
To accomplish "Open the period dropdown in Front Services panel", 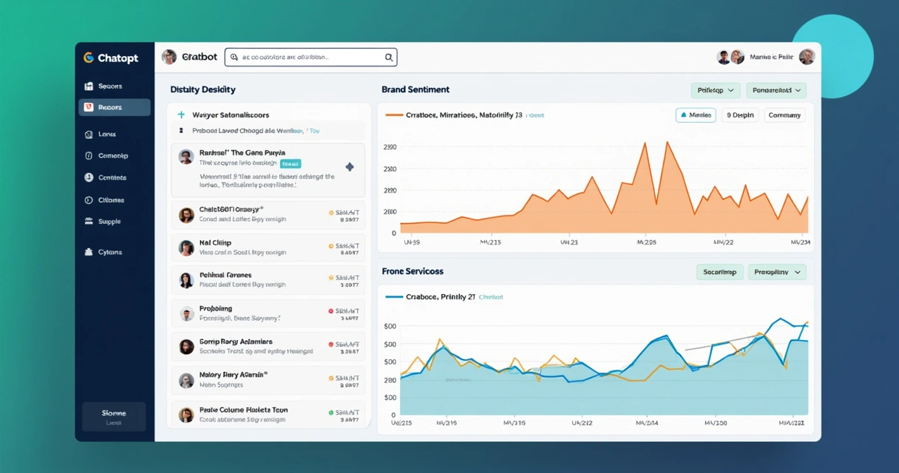I will tap(777, 271).
